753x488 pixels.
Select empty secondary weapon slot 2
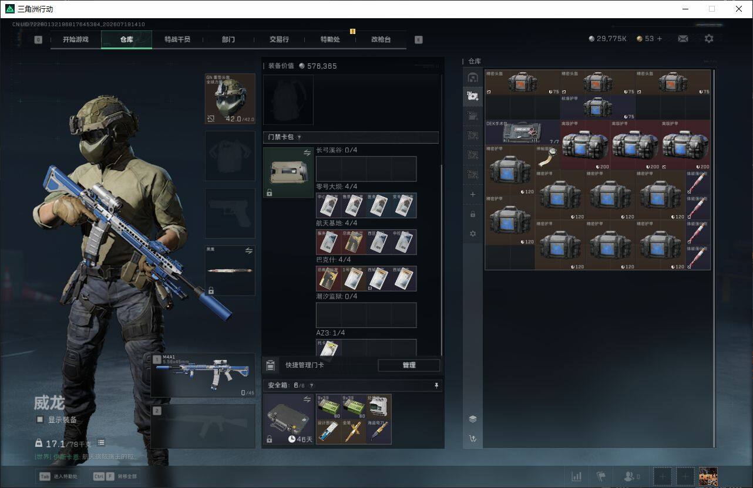(x=203, y=426)
